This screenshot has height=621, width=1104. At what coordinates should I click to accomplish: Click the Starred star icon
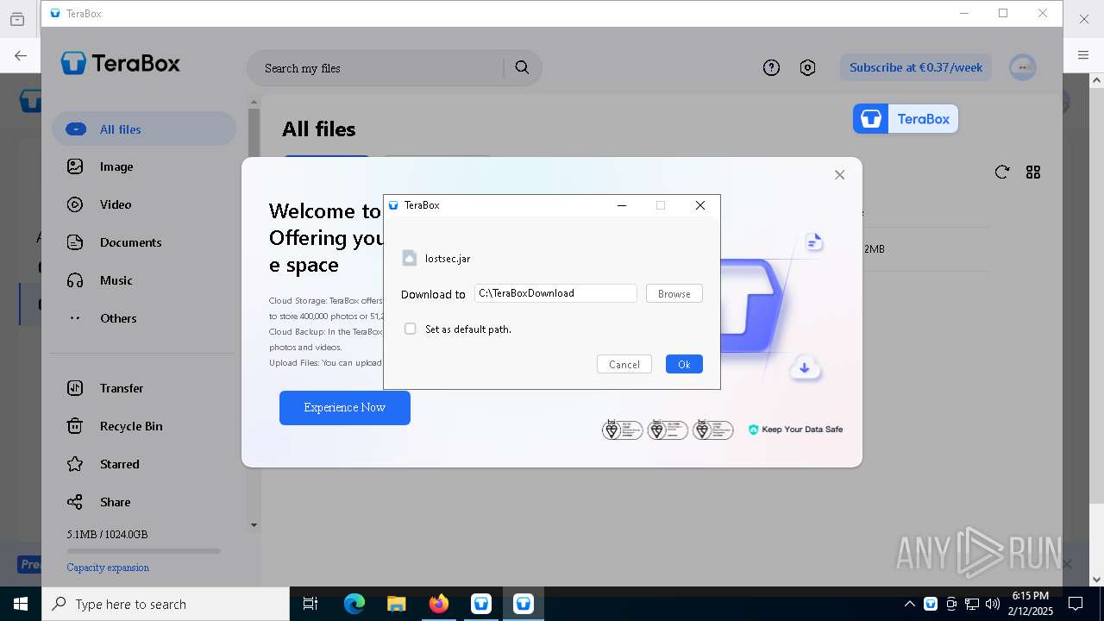pyautogui.click(x=75, y=464)
